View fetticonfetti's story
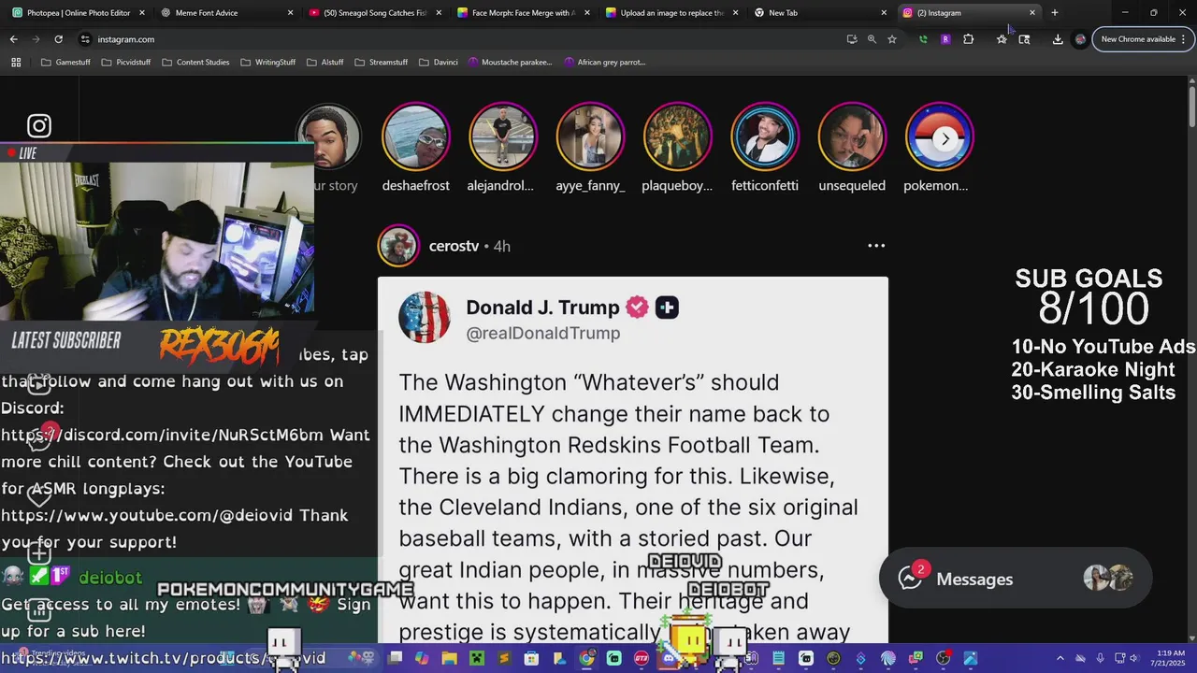The width and height of the screenshot is (1197, 673). pyautogui.click(x=765, y=136)
